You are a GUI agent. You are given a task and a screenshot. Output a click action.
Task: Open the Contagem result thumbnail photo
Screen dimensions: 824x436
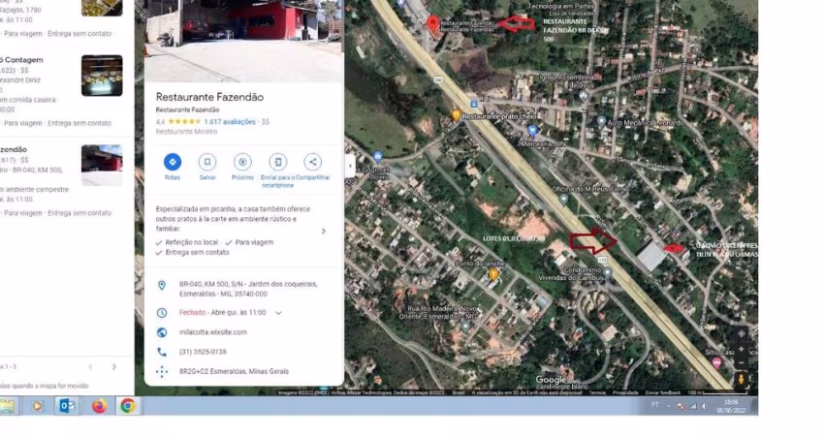[x=102, y=76]
